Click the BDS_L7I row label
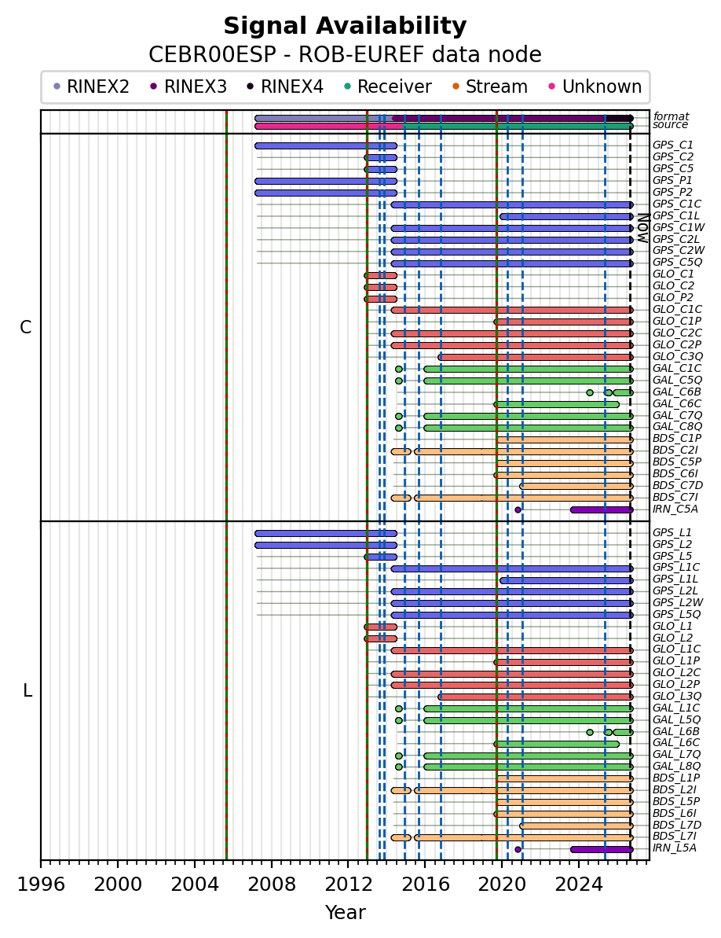Screen dimensions: 721x938 pos(675,837)
